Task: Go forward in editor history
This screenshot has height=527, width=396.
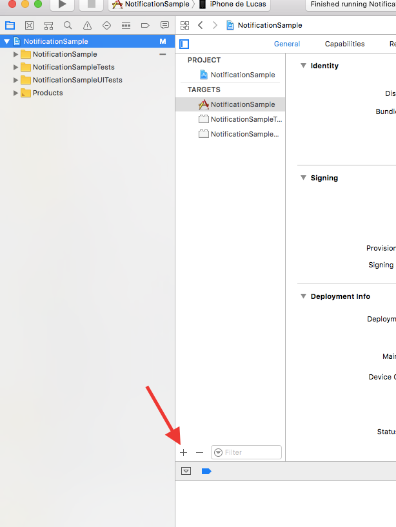Action: pos(215,25)
